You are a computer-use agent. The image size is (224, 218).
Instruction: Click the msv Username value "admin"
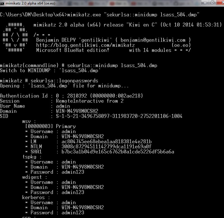[69, 131]
